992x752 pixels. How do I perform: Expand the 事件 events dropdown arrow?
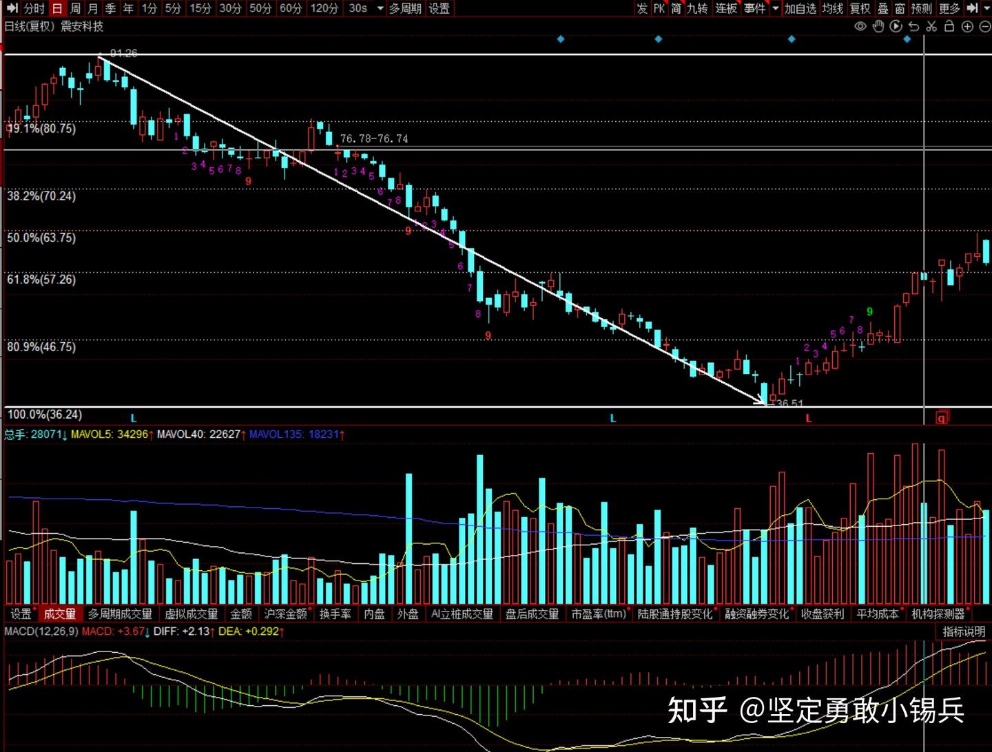774,9
